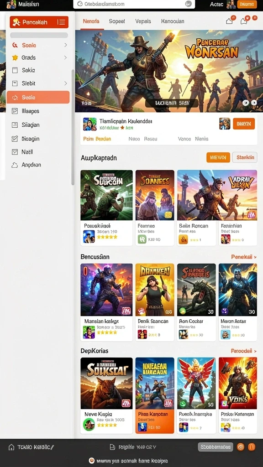Focus the top search input field

click(134, 4)
